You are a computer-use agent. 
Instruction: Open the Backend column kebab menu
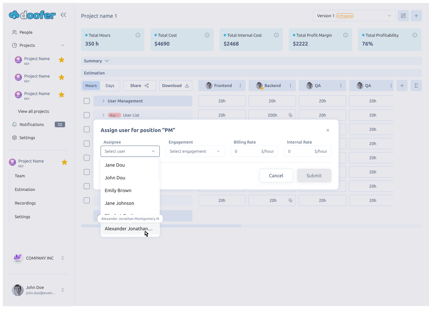point(290,86)
